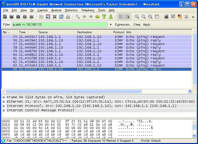The height and width of the screenshot is (144, 198).
Task: Stop the running capture icon
Action: tap(25, 17)
